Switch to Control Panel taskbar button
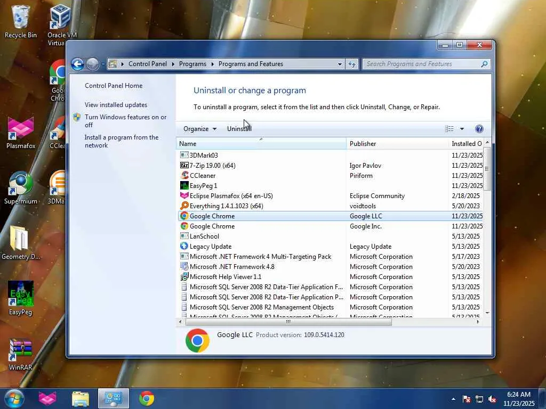 coord(114,398)
